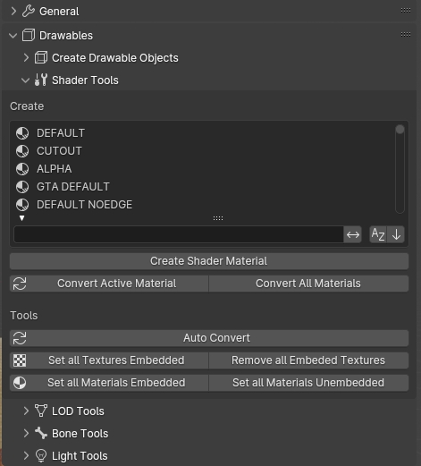Image resolution: width=421 pixels, height=466 pixels.
Task: Click the shader list vertical scrollbar
Action: (400, 169)
